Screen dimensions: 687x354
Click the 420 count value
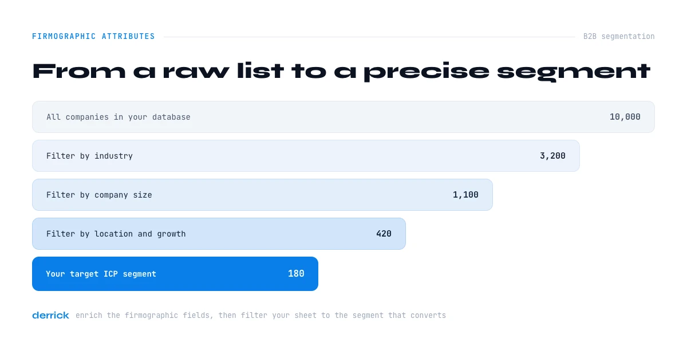point(384,234)
